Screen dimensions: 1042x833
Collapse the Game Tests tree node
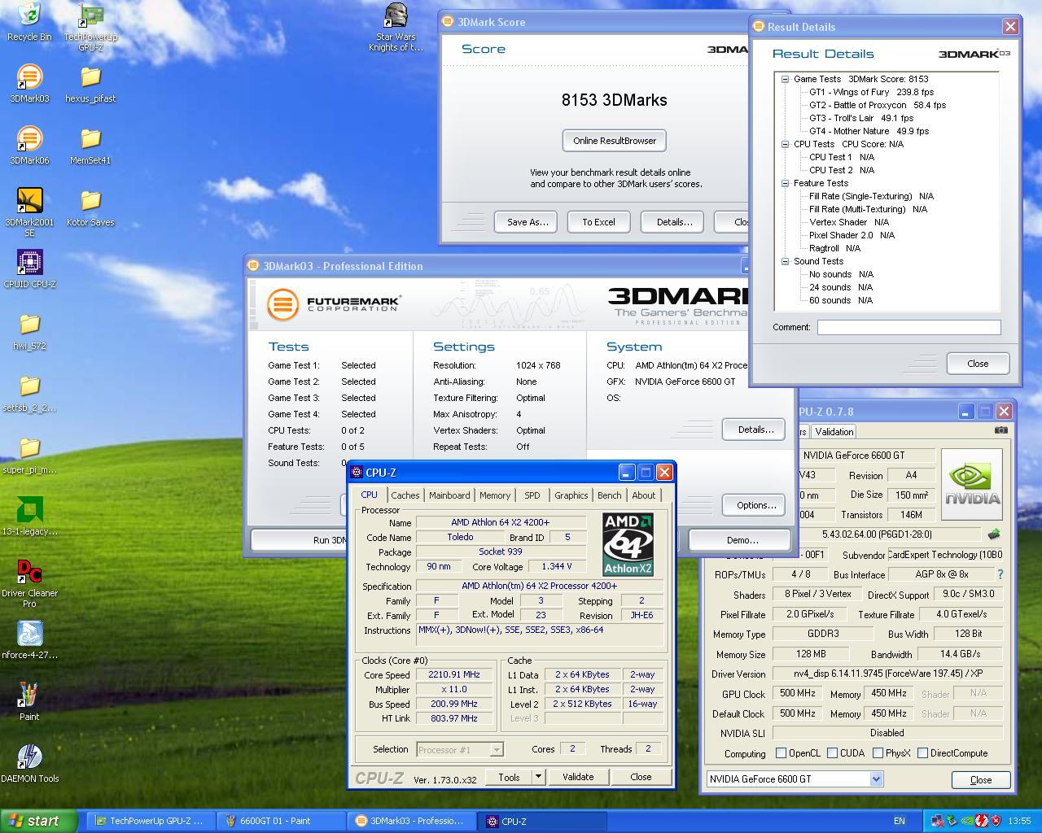786,80
